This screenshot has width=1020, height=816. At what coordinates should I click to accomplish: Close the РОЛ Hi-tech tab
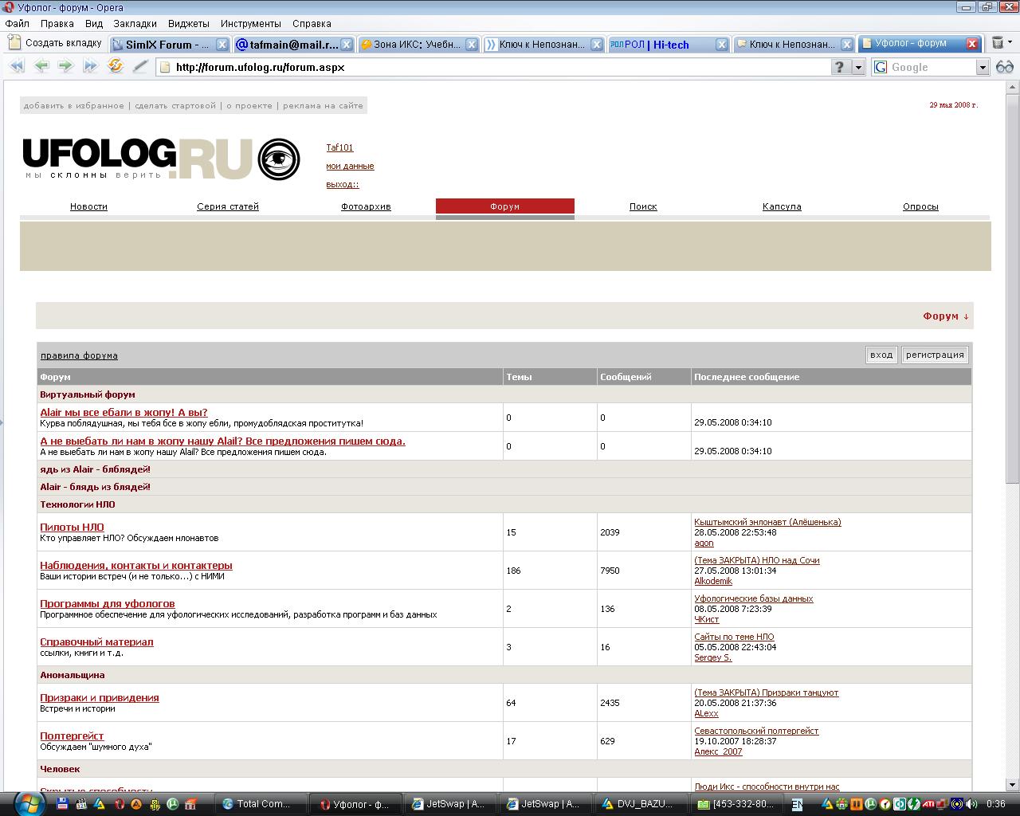[x=721, y=45]
